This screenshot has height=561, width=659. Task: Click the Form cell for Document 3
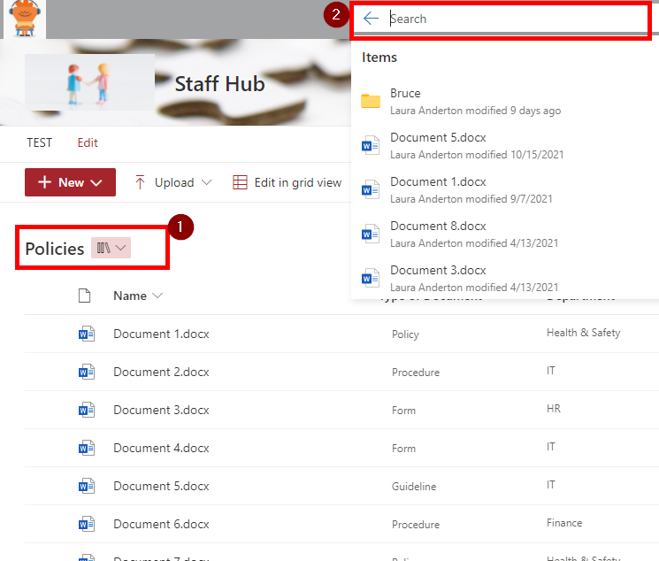(403, 411)
